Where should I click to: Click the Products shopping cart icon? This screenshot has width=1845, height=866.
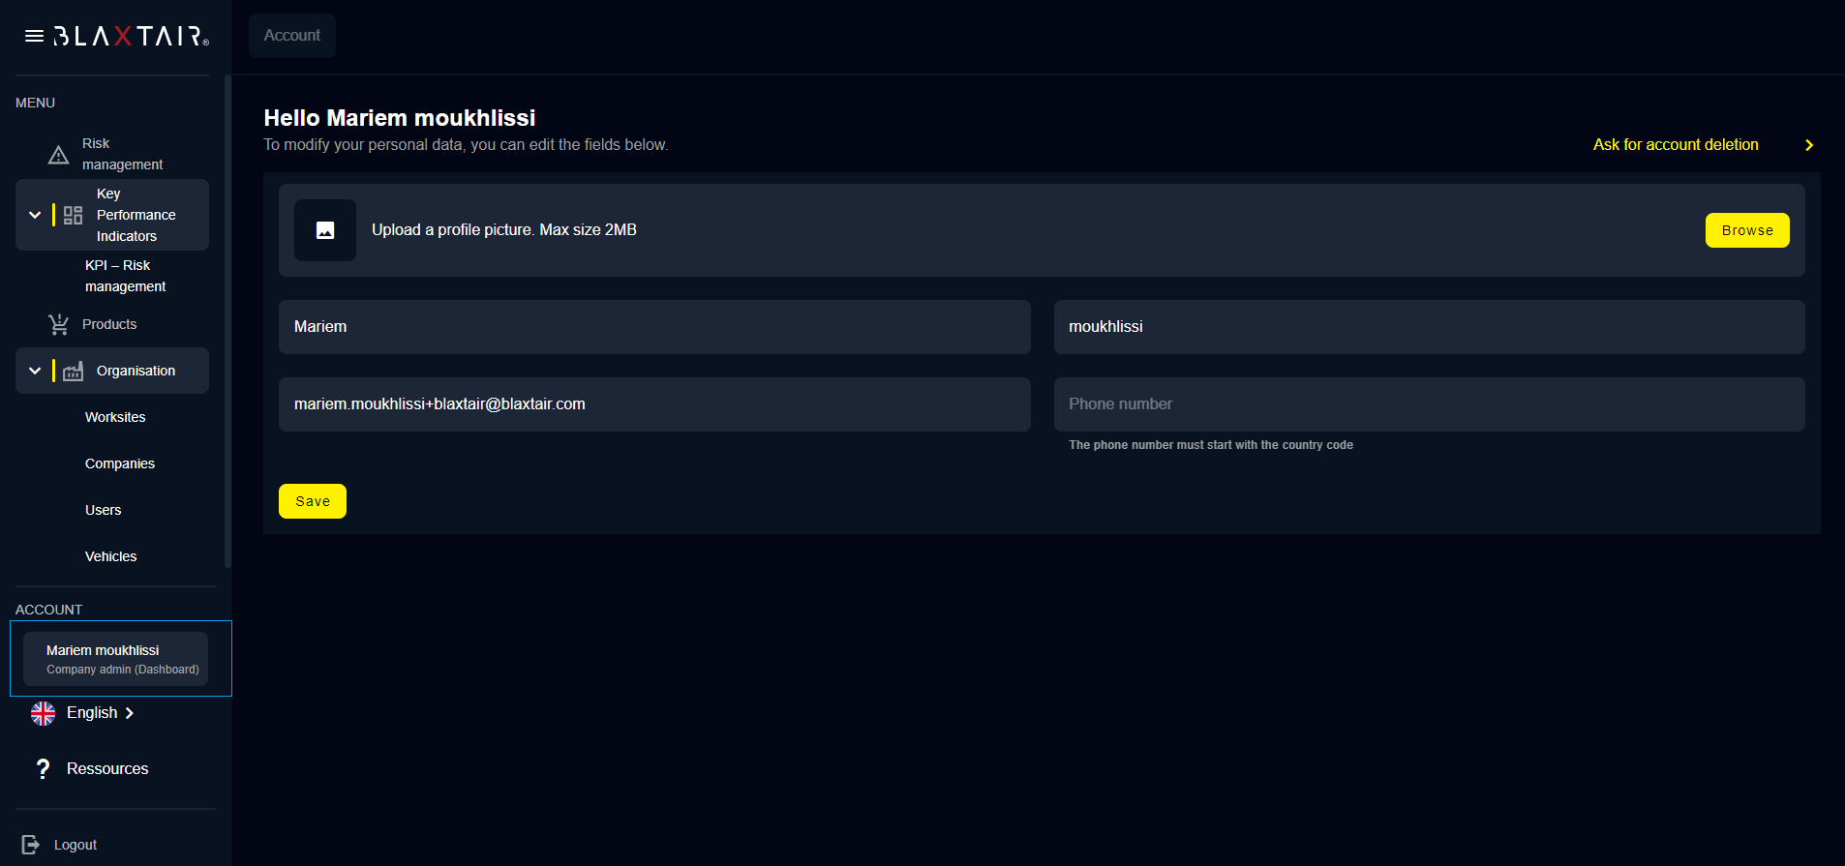pyautogui.click(x=59, y=325)
